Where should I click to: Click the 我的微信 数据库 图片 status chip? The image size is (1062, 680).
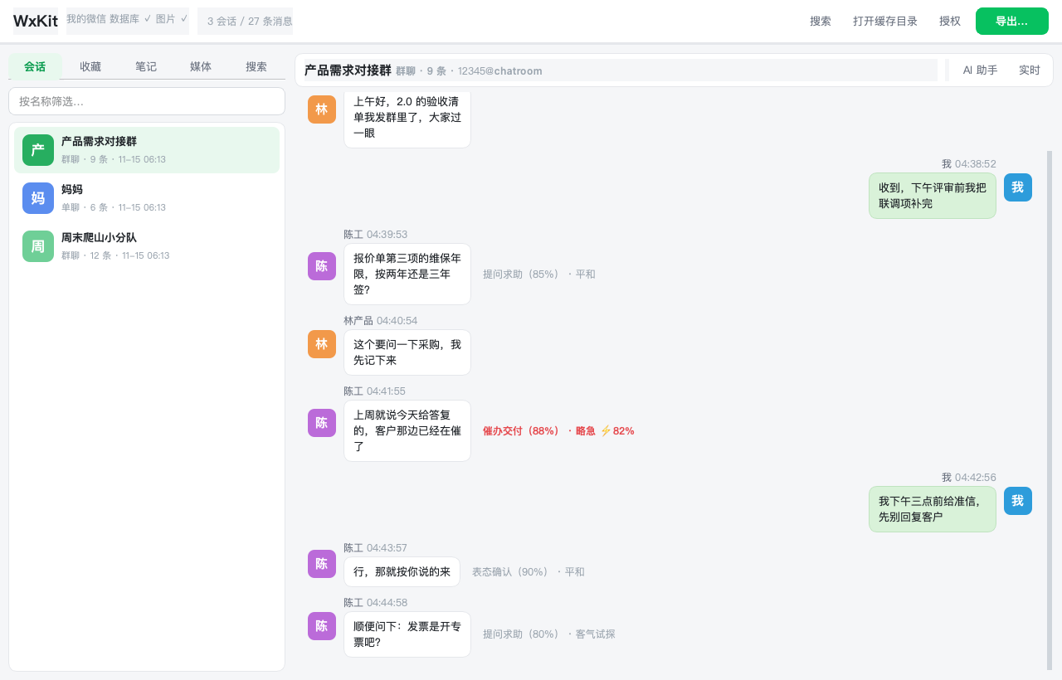click(128, 21)
